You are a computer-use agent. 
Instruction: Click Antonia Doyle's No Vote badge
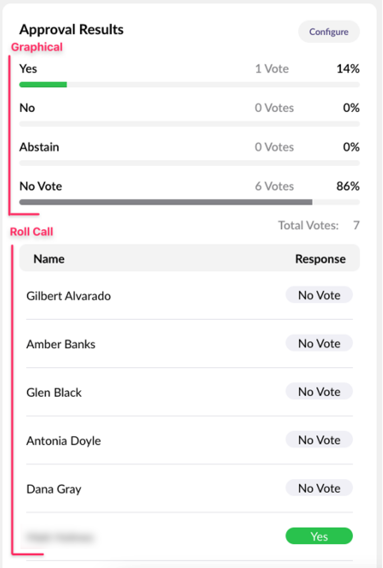tap(319, 440)
